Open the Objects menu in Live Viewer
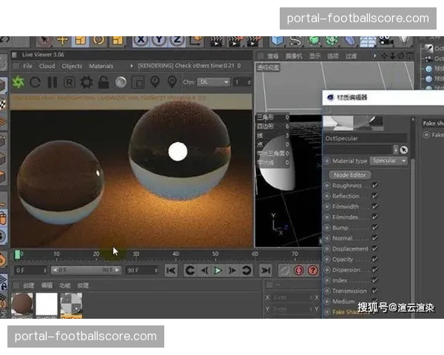The height and width of the screenshot is (355, 444). point(72,67)
